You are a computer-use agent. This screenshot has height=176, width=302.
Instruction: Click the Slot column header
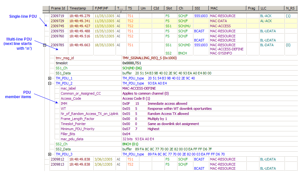point(169,8)
